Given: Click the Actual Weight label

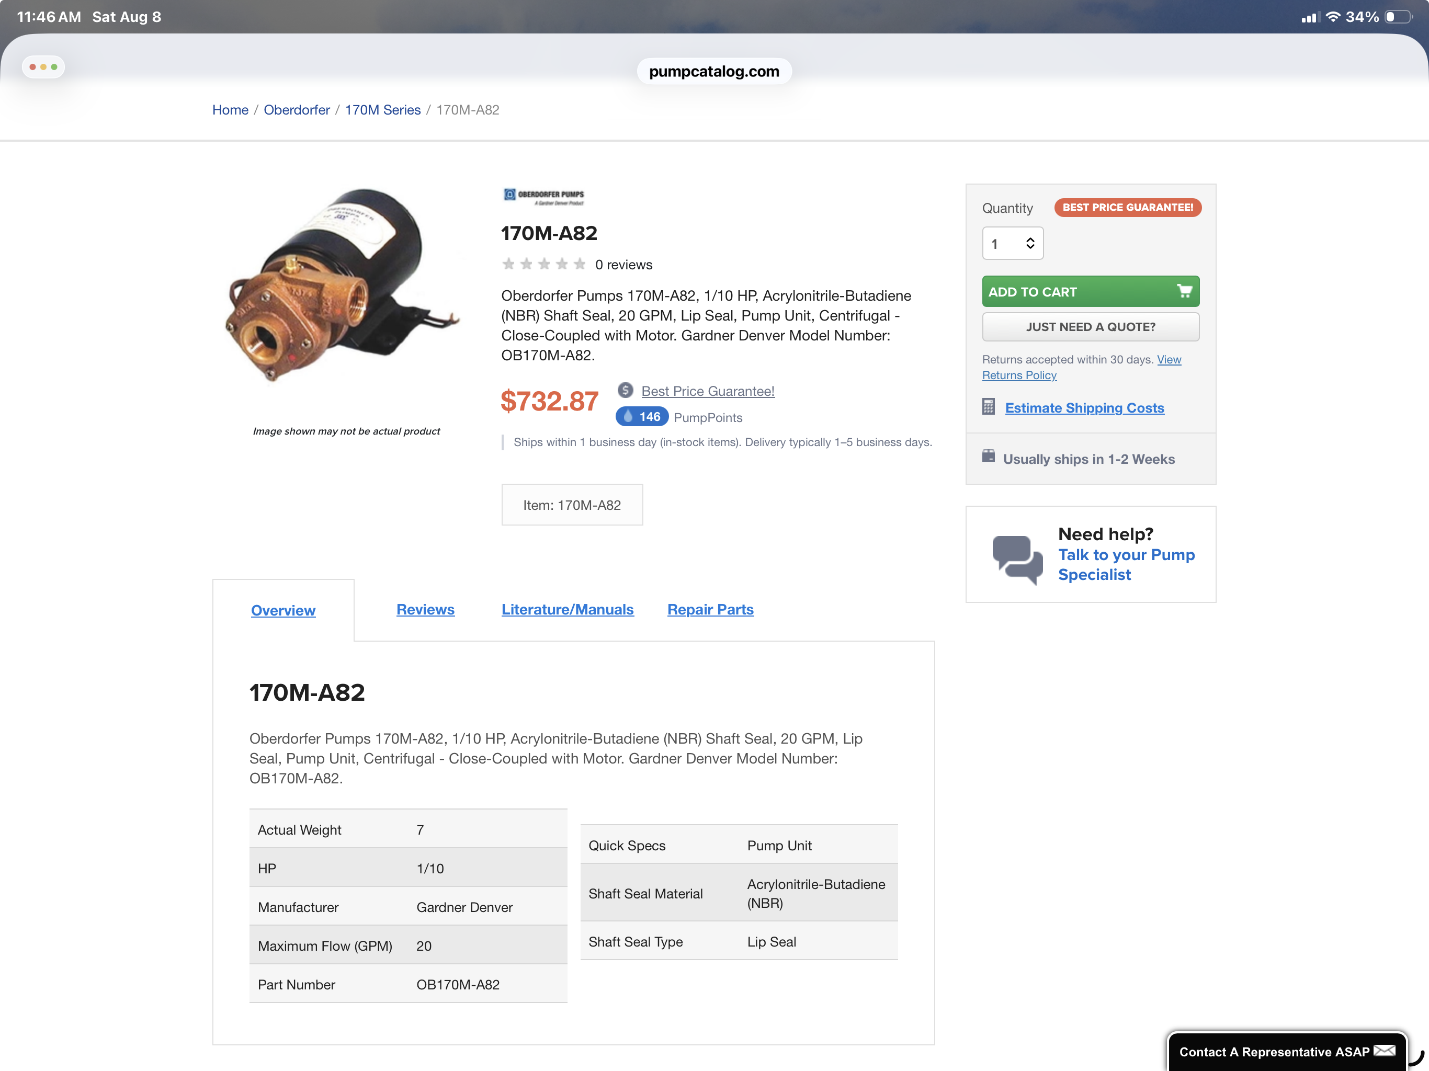Looking at the screenshot, I should click(299, 829).
